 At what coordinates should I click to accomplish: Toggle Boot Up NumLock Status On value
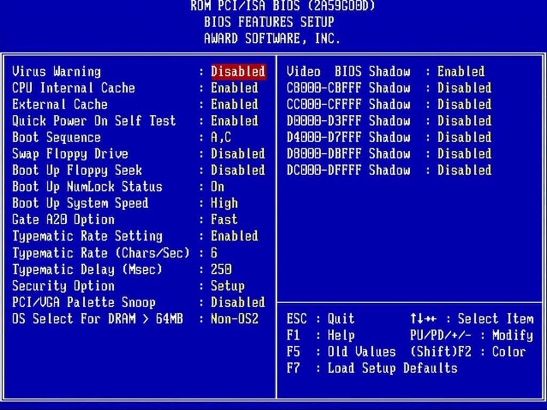tap(218, 186)
